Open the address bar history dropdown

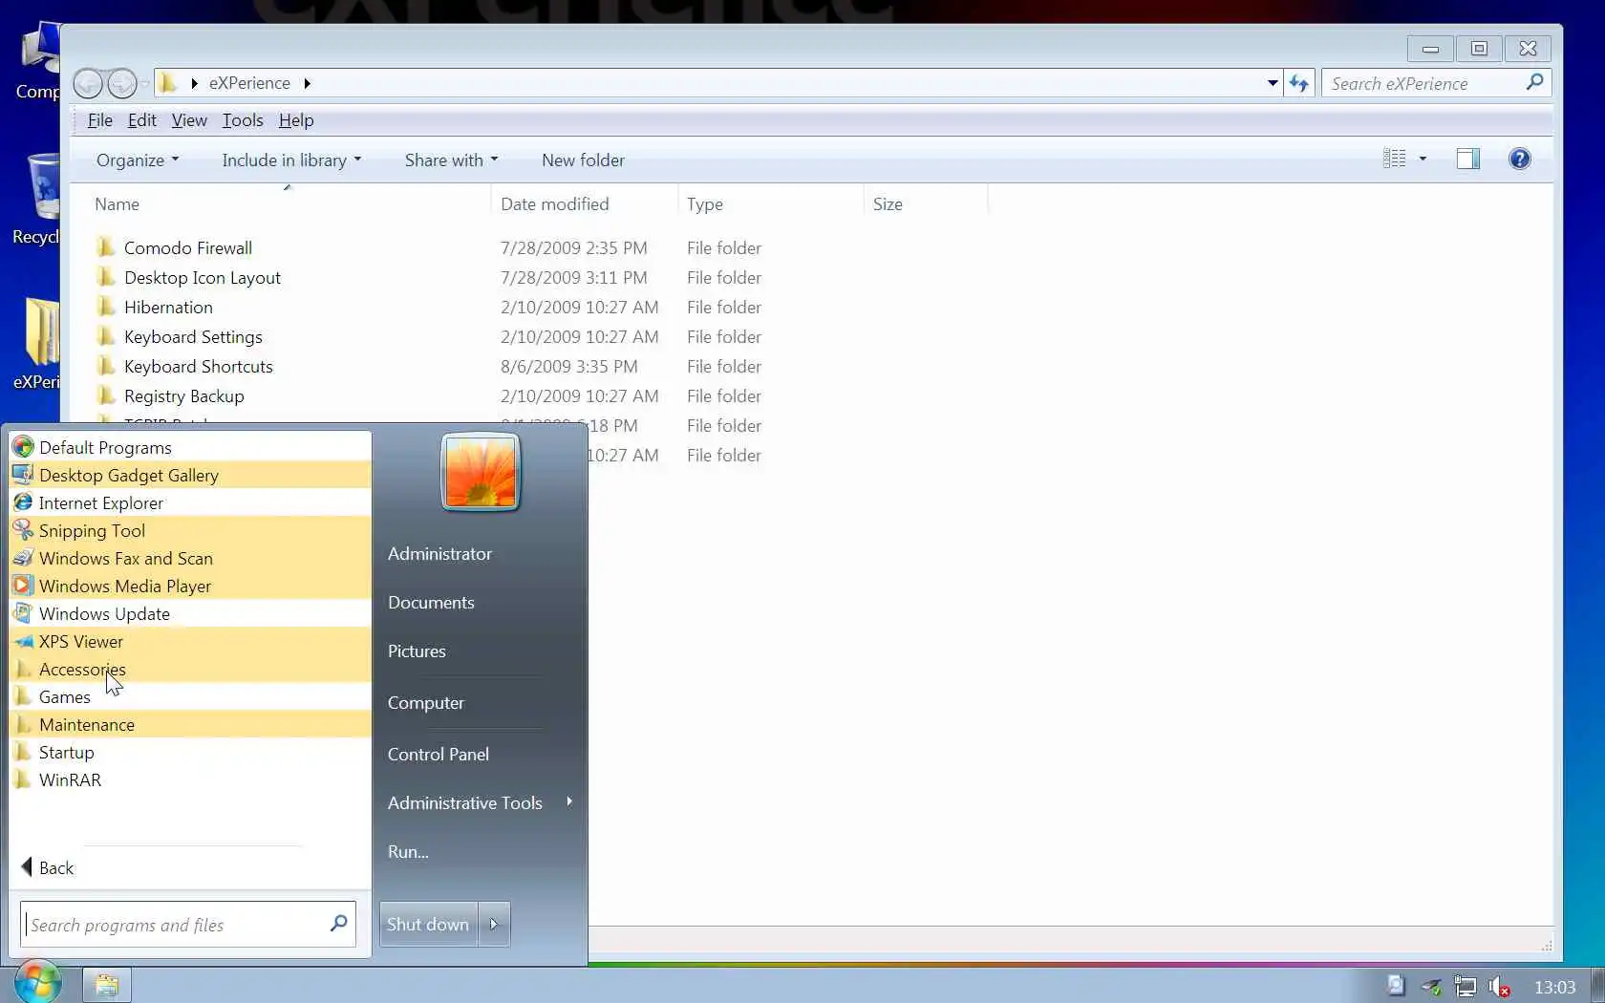coord(1273,83)
